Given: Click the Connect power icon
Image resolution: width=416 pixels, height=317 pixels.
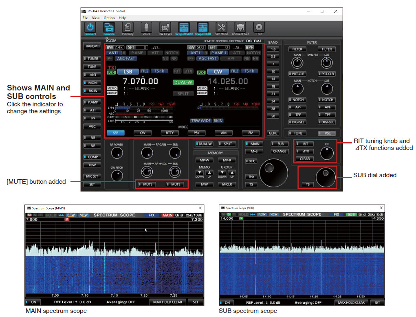Looking at the screenshot, I should click(x=90, y=27).
